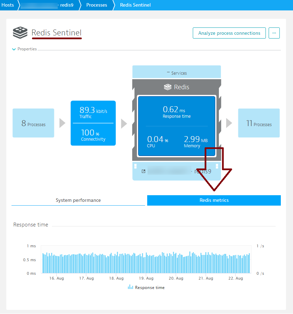Image resolution: width=293 pixels, height=314 pixels.
Task: Select the Redis metrics tab
Action: point(214,200)
